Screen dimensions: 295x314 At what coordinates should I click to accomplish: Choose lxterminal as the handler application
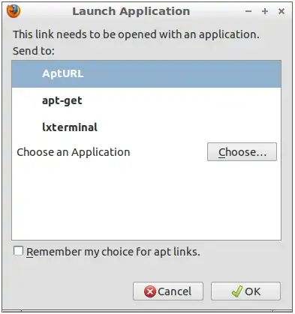pos(146,127)
